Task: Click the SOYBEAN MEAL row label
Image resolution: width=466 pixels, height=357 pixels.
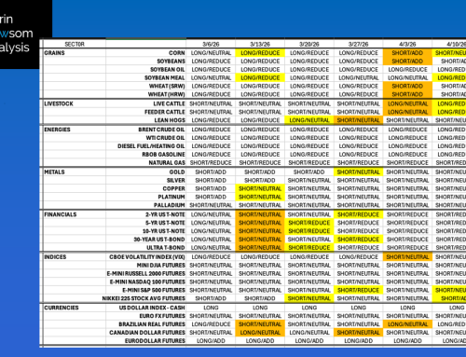Action: pyautogui.click(x=165, y=78)
